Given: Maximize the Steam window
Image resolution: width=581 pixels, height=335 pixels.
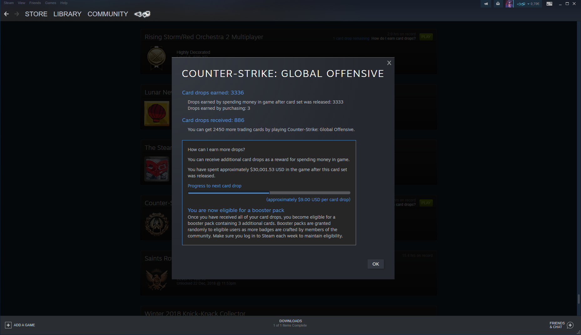Looking at the screenshot, I should pyautogui.click(x=567, y=4).
